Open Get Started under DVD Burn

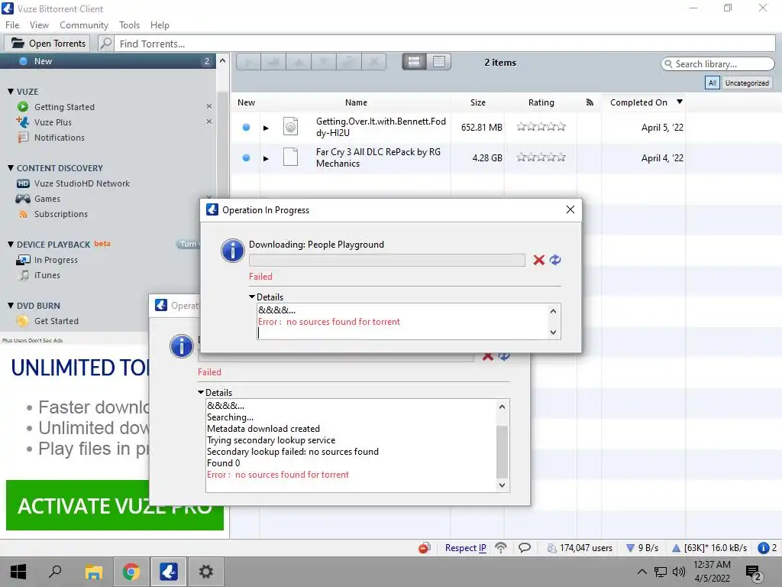tap(57, 321)
